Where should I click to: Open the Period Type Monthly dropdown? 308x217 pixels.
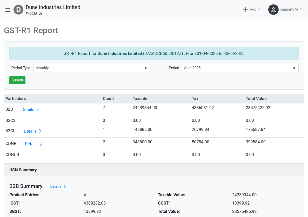tap(91, 68)
